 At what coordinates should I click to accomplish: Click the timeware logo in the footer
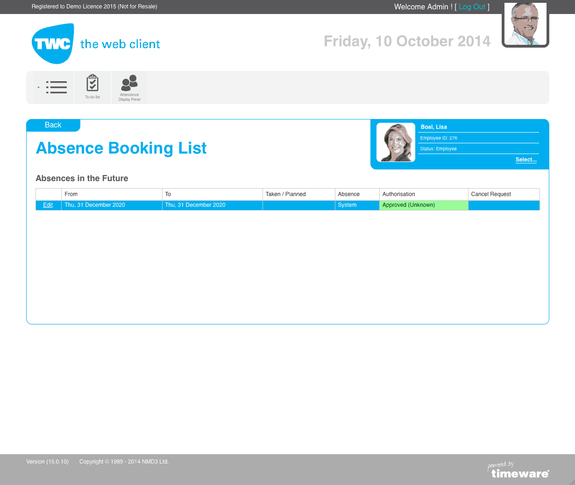point(518,470)
